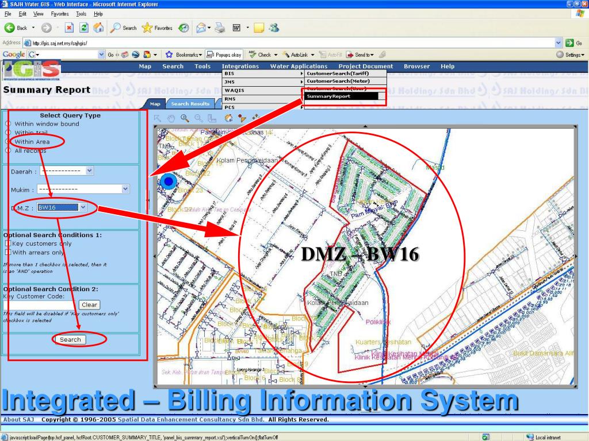Screen dimensions: 589x441
Task: Stop page loading with red X icon
Action: pos(69,28)
